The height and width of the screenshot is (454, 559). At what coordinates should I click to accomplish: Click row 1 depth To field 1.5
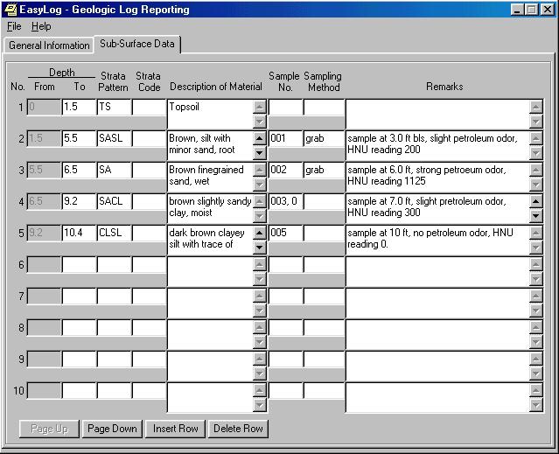(79, 107)
